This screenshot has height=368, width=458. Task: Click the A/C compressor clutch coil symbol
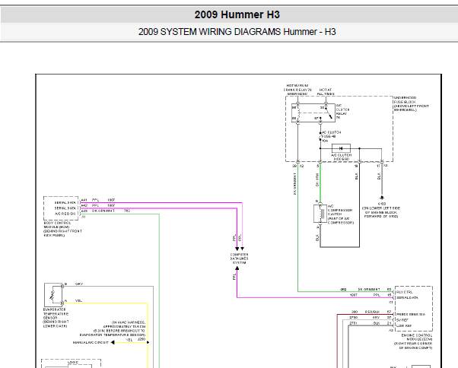pos(320,214)
